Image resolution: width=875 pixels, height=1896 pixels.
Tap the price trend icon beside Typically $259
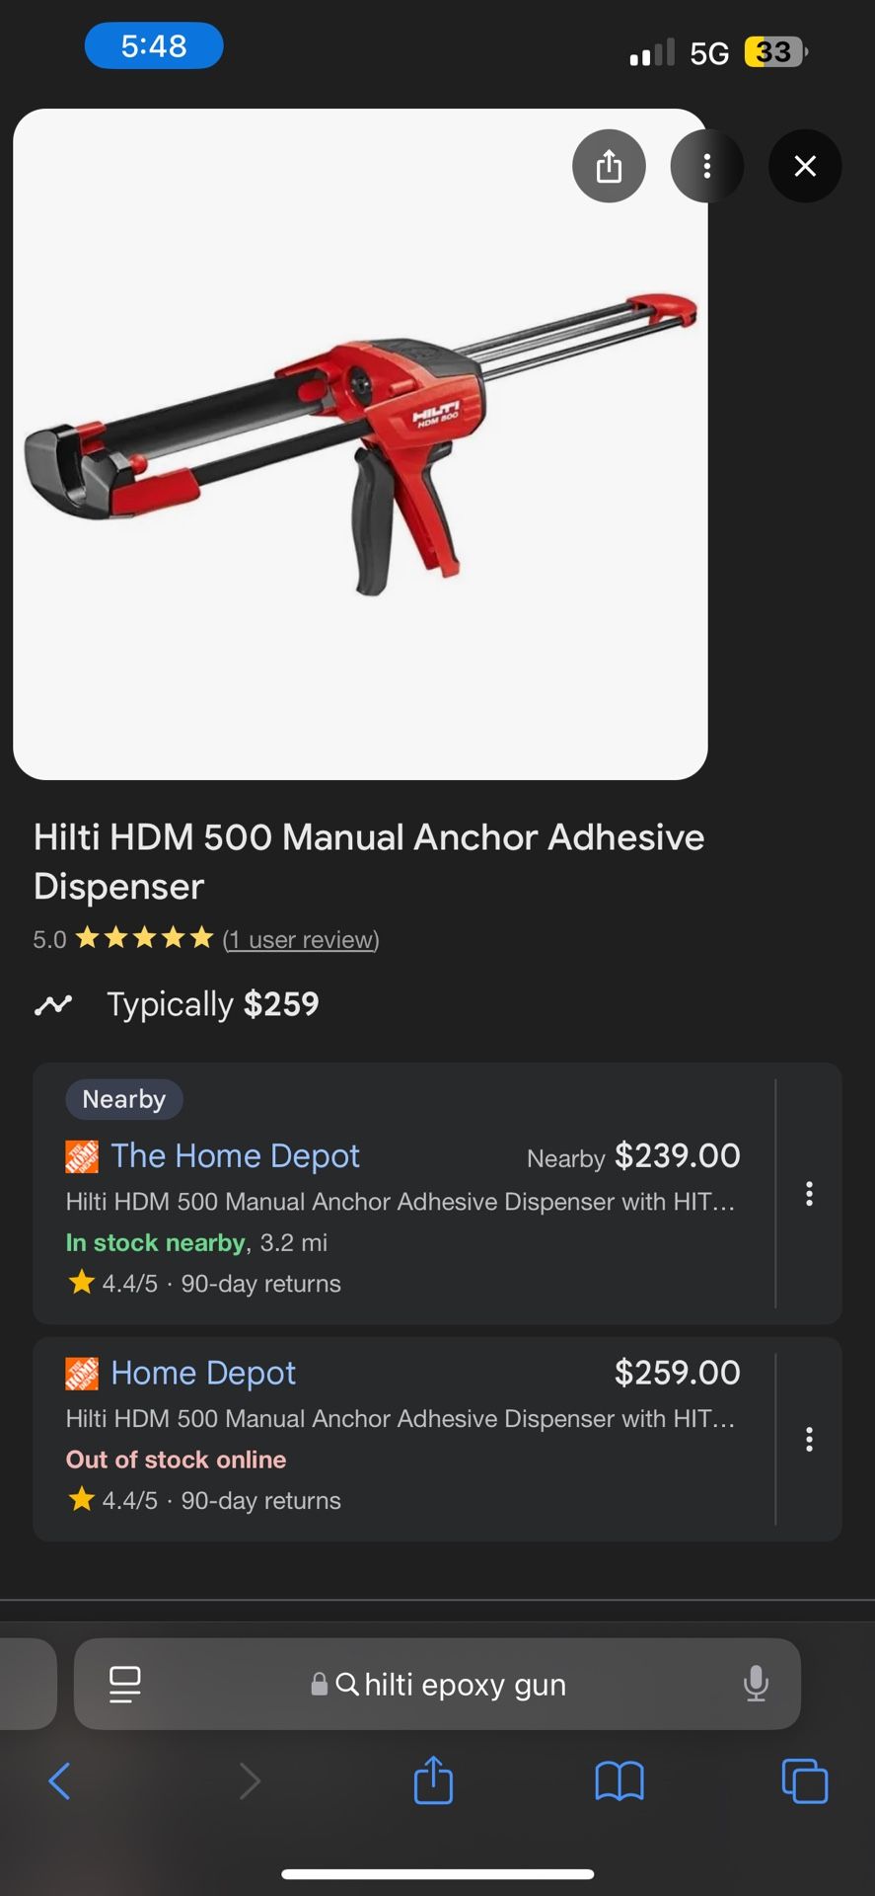[x=53, y=1005]
